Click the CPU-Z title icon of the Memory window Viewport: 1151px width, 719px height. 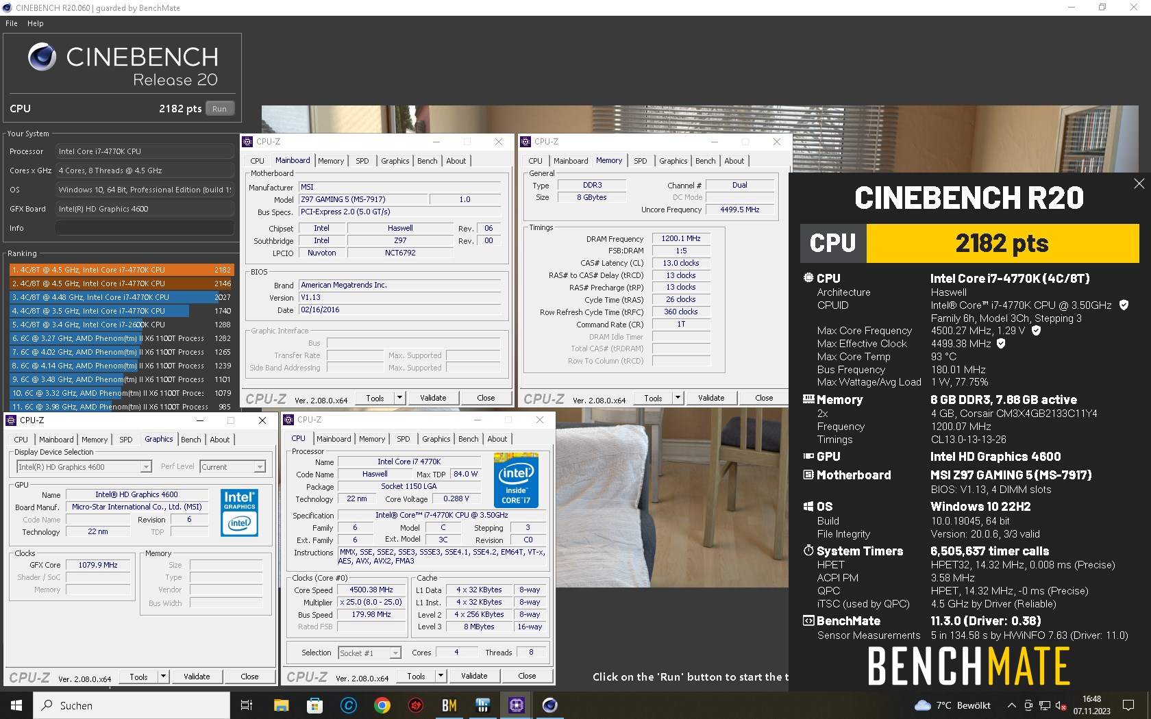525,142
